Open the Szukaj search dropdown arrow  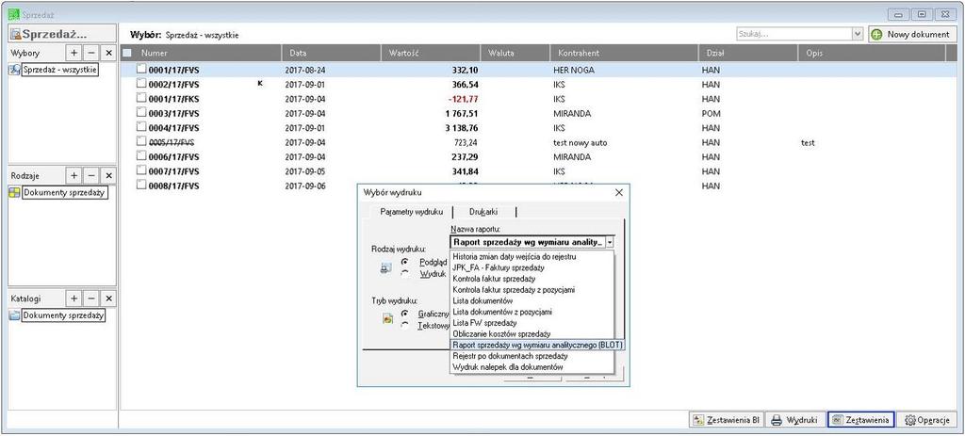pos(858,35)
